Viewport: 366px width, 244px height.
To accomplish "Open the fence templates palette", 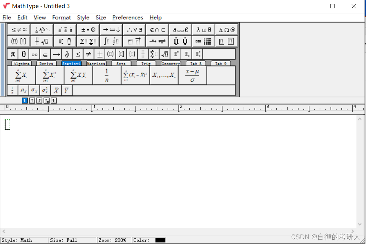I will 19,41.
